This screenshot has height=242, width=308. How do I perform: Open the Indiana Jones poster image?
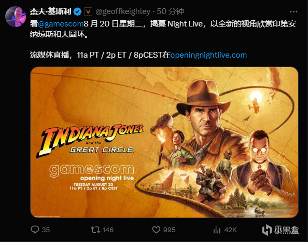(164, 142)
